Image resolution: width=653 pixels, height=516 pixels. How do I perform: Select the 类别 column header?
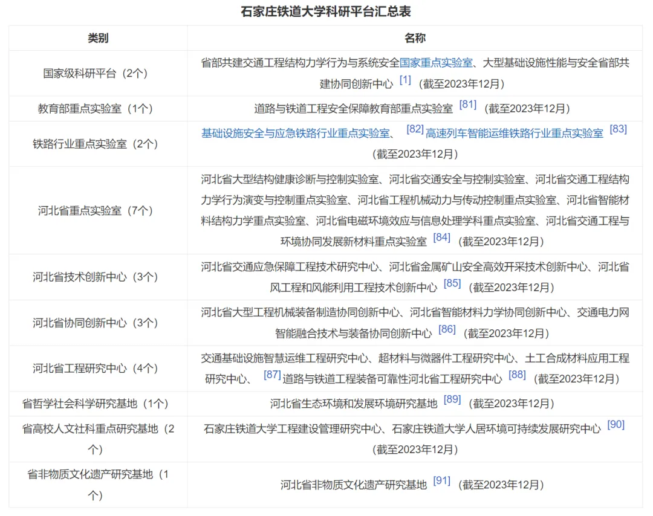(98, 38)
